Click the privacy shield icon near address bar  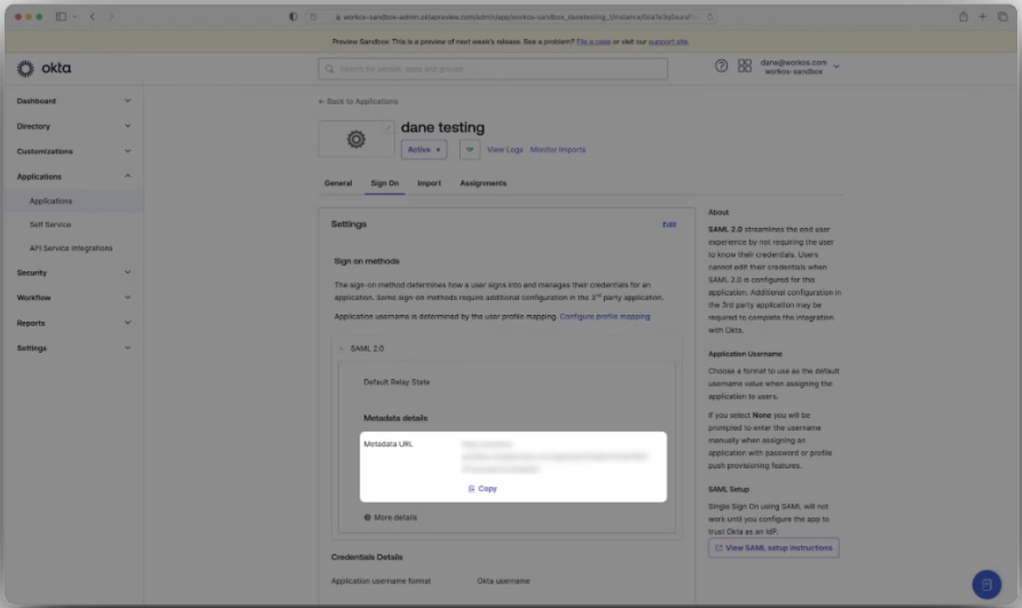pyautogui.click(x=294, y=17)
